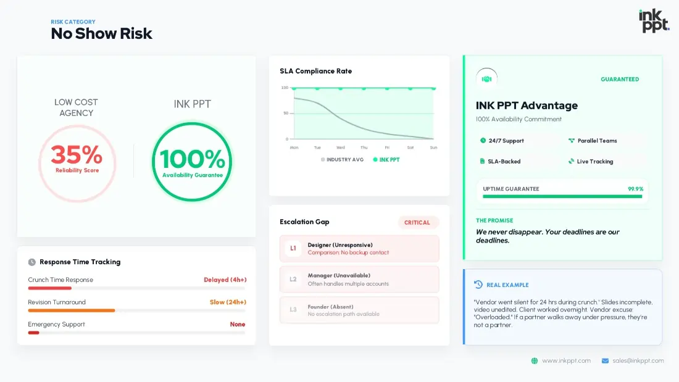Click the envelope icon next to sales email
Image resolution: width=679 pixels, height=382 pixels.
[605, 361]
